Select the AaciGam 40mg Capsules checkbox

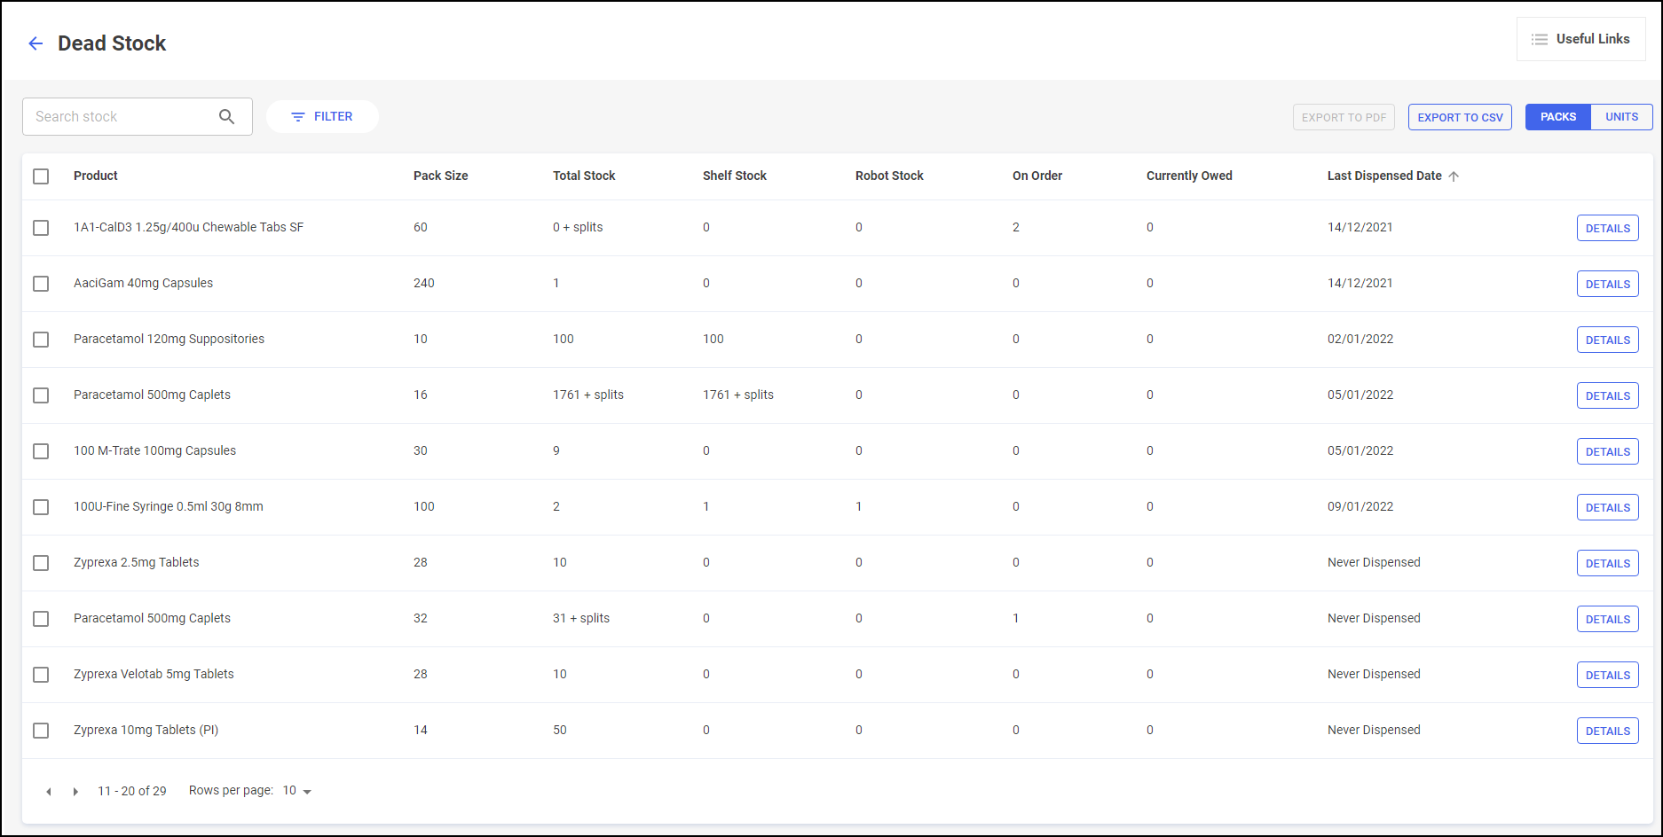pos(41,284)
